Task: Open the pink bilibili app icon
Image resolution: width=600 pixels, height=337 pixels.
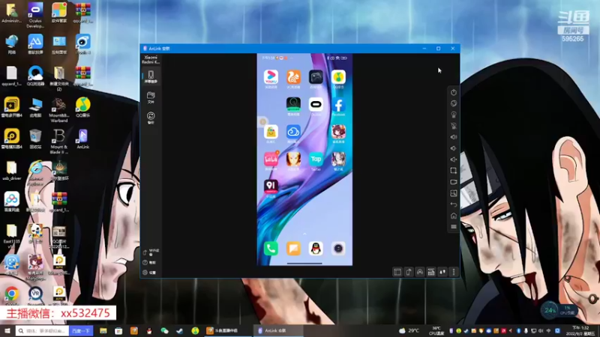Action: tap(271, 159)
